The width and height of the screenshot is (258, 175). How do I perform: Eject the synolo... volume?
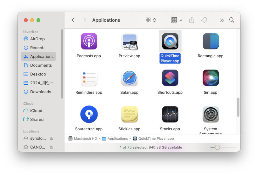(x=51, y=138)
